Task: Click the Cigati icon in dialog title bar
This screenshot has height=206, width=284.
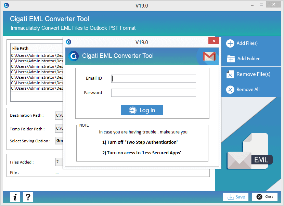Action: [x=69, y=42]
